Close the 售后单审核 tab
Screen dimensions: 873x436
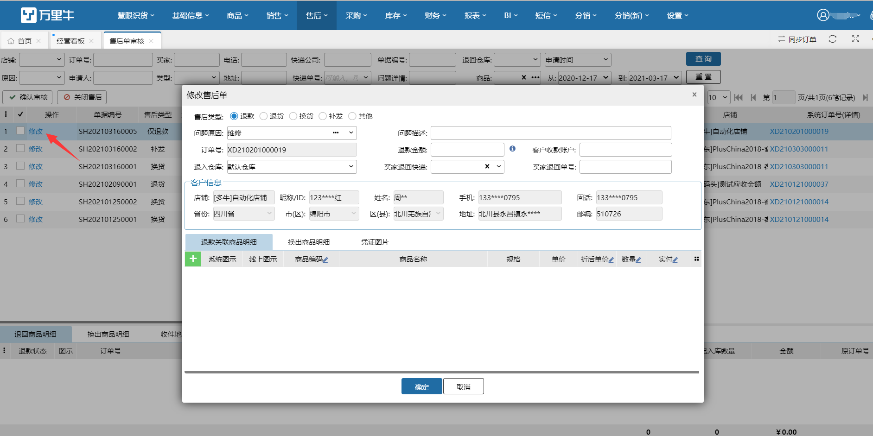click(x=151, y=41)
